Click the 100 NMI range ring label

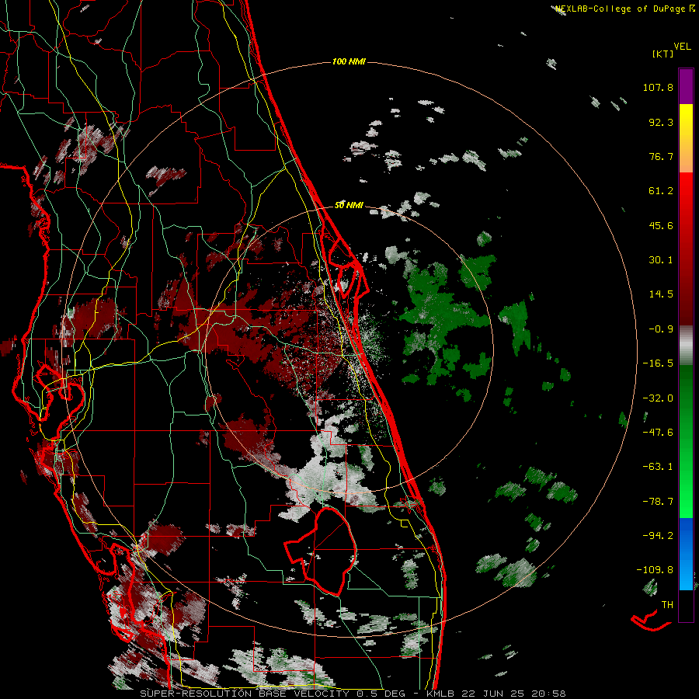click(x=349, y=61)
